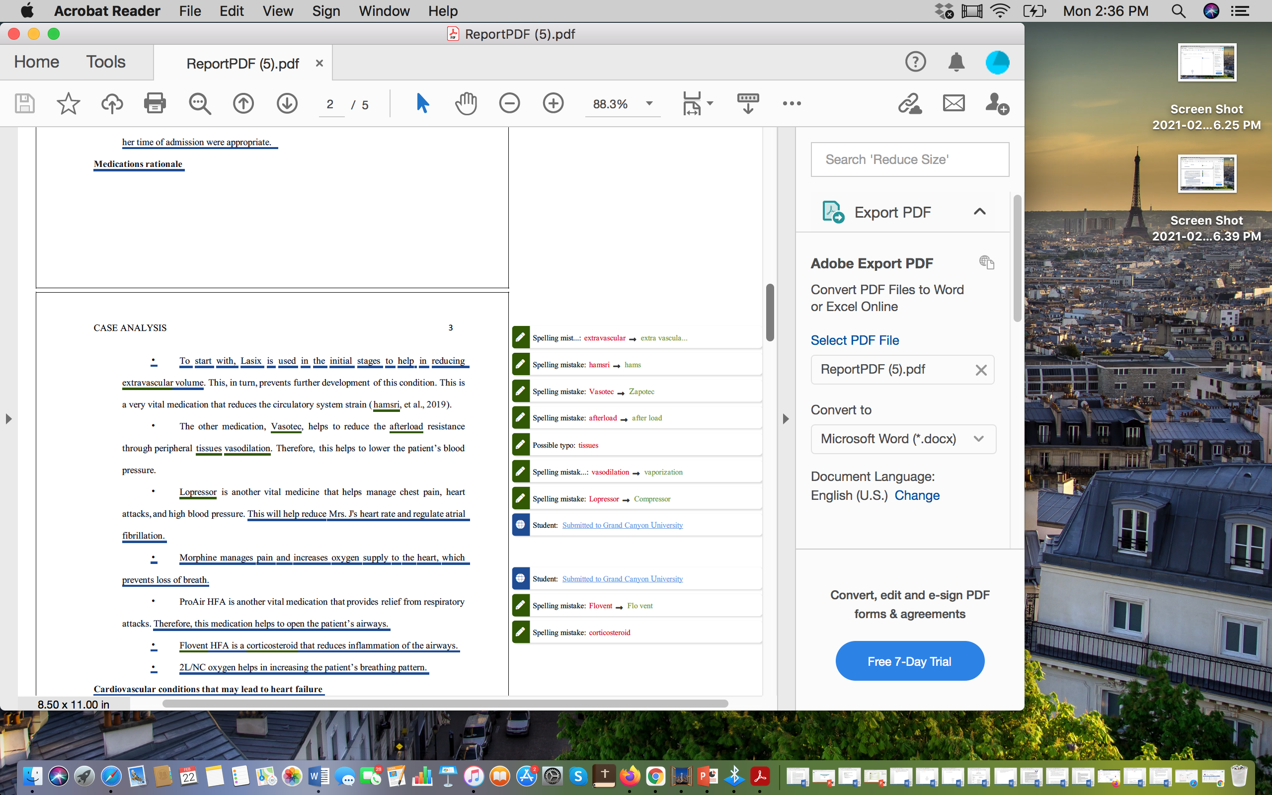Open the account profile avatar

click(x=997, y=63)
